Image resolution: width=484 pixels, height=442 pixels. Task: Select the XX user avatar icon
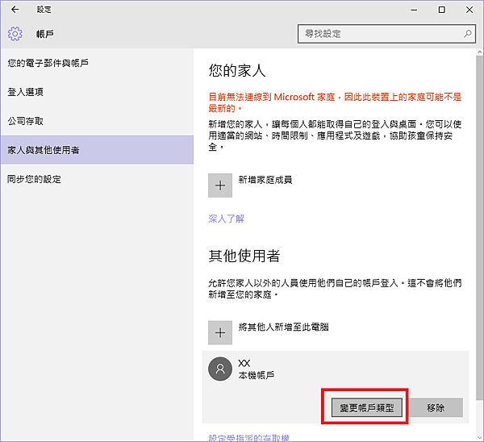(x=220, y=369)
